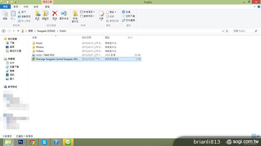
Task: Click Homegroup in the navigation pane
Action: (11, 87)
